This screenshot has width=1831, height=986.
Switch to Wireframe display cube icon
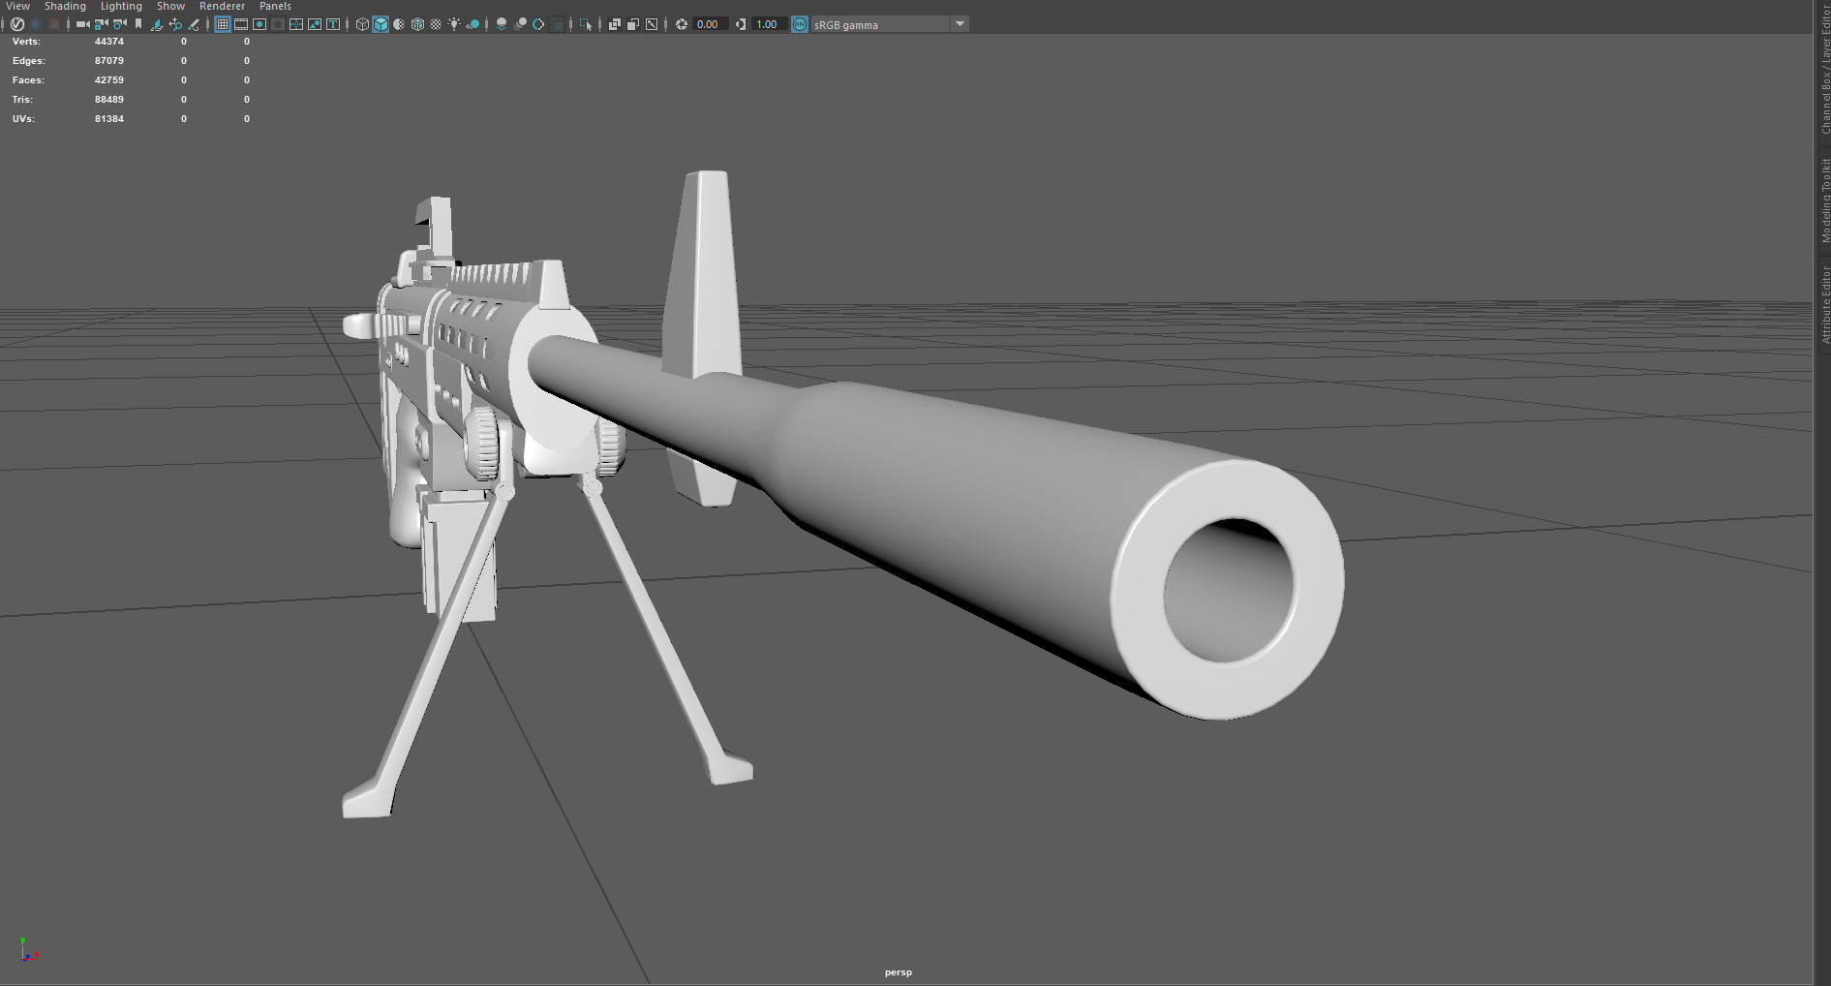point(362,24)
